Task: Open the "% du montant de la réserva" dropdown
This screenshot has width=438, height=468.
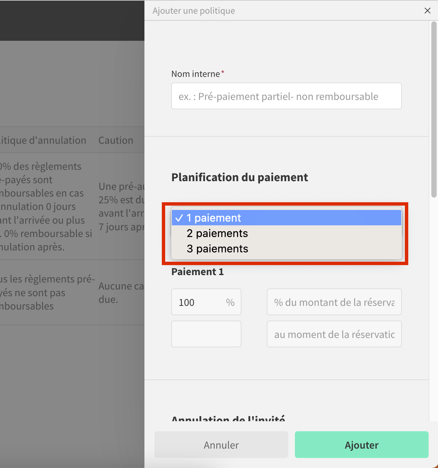Action: point(334,302)
